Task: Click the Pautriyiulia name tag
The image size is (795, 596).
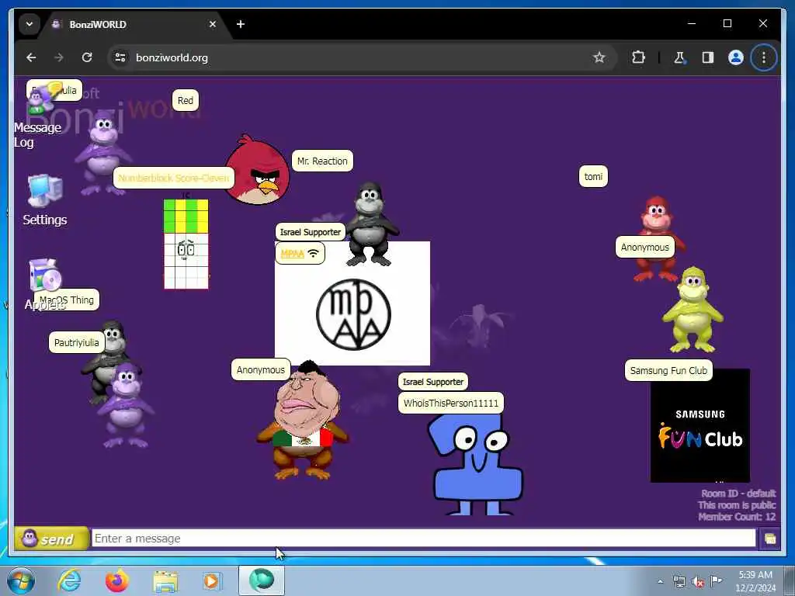Action: coord(77,342)
